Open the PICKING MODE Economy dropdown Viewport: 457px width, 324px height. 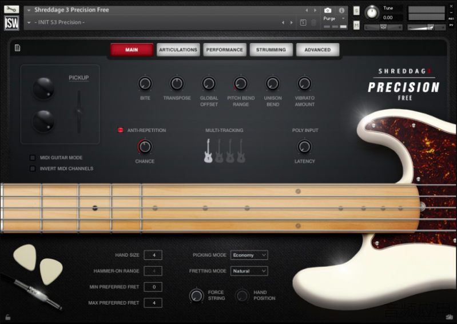click(249, 255)
